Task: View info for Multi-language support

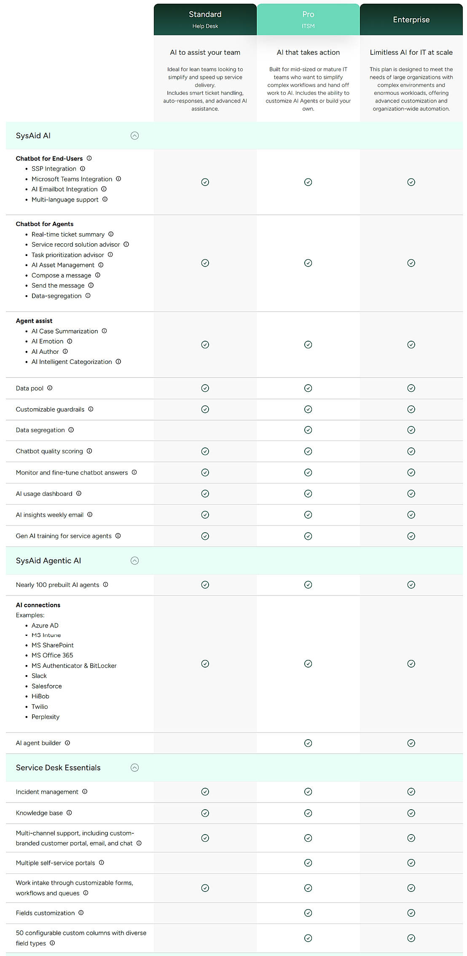Action: pos(105,199)
